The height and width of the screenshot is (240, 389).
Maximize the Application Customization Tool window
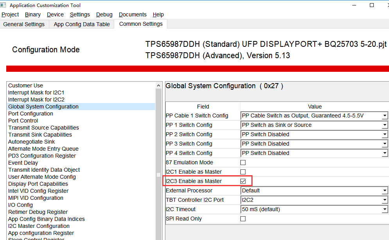(372, 5)
